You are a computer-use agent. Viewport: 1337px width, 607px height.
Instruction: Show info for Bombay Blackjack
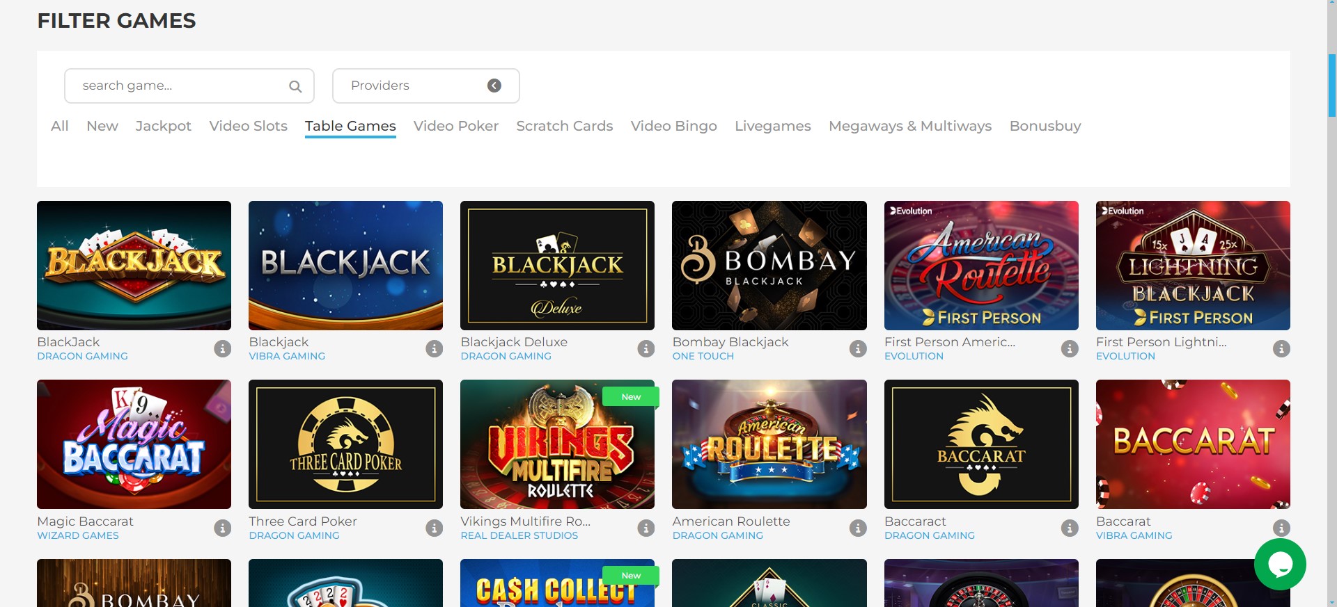[x=858, y=348]
